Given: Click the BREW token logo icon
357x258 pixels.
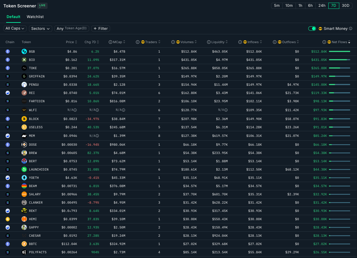Looking at the screenshot, I should pos(24,153).
